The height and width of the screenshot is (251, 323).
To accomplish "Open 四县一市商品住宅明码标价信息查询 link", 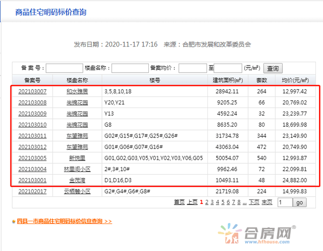I will [65, 221].
